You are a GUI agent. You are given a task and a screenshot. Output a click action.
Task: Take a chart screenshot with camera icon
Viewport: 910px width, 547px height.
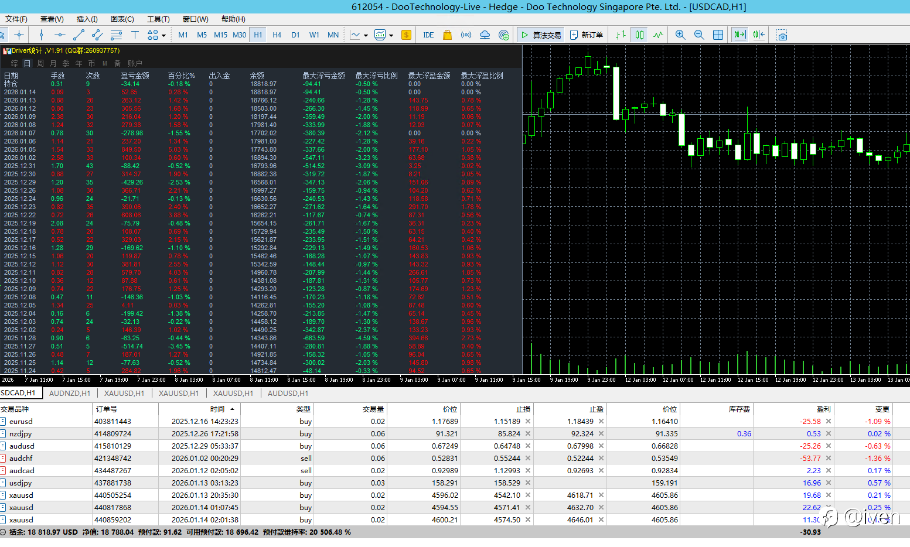(781, 35)
